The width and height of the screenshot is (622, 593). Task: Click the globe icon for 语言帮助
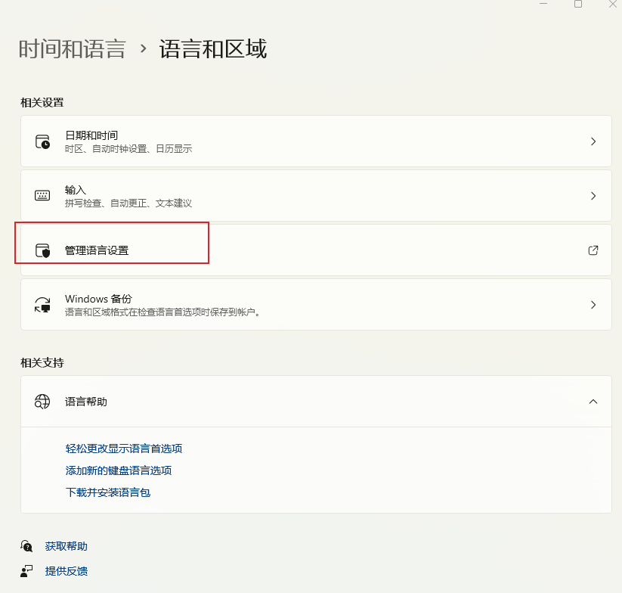pyautogui.click(x=42, y=402)
